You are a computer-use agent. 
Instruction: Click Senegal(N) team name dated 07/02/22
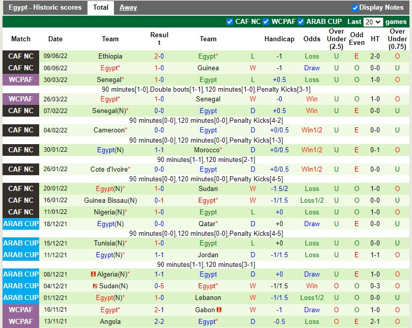click(x=109, y=111)
